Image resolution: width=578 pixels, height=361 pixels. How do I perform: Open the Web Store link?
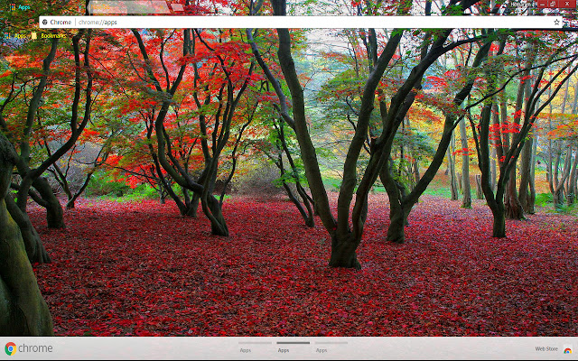click(546, 349)
